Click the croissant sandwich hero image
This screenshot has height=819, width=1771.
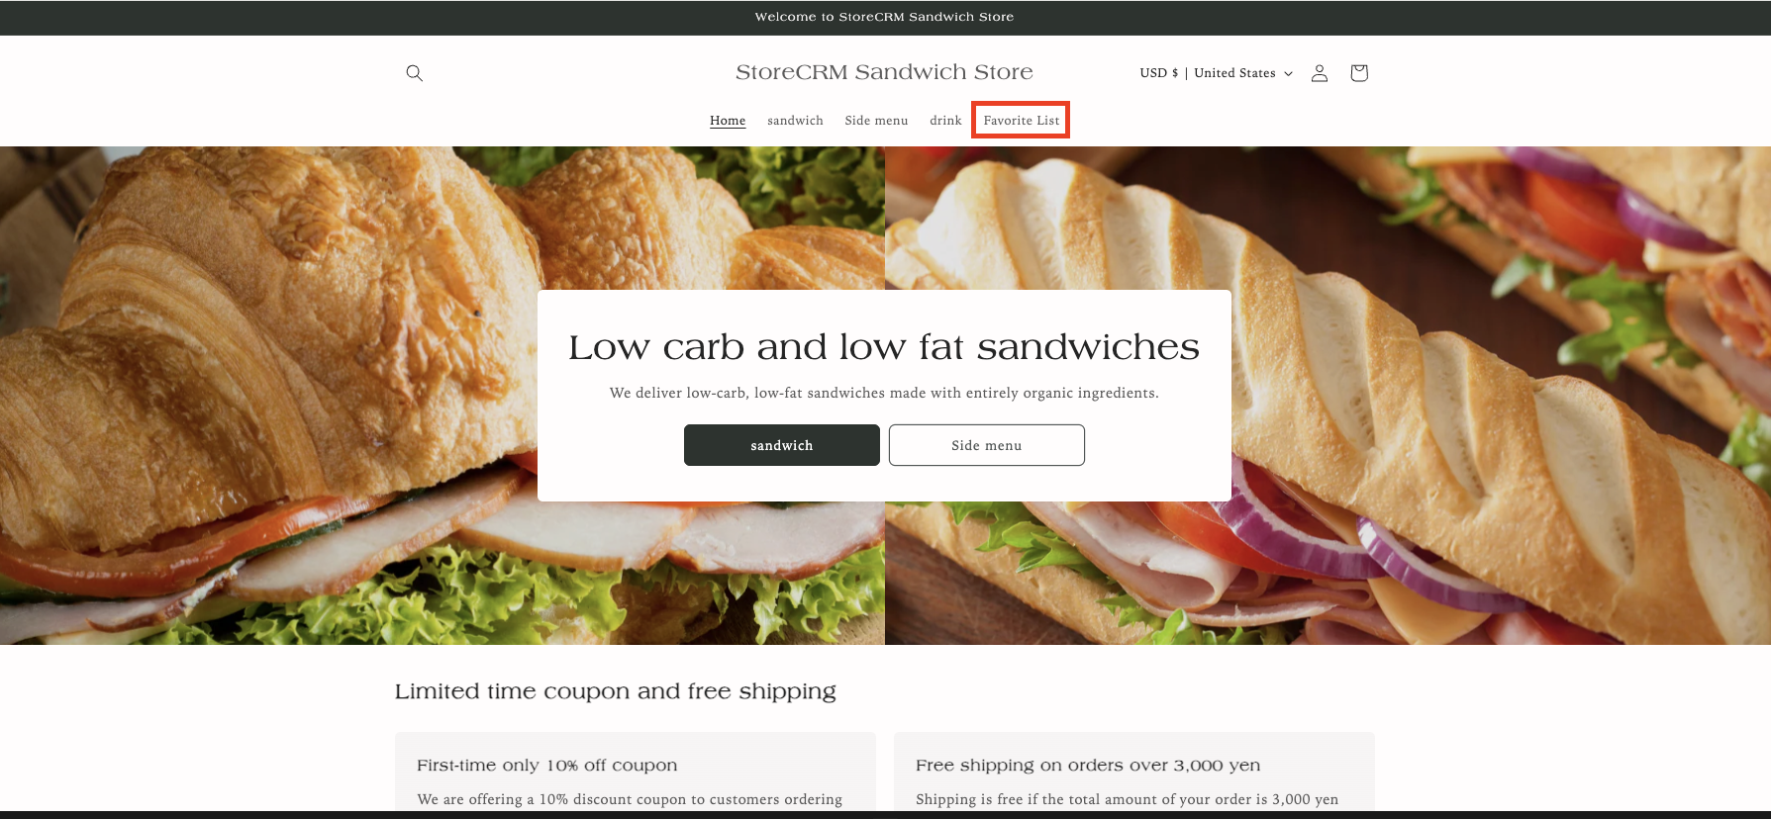(267, 396)
